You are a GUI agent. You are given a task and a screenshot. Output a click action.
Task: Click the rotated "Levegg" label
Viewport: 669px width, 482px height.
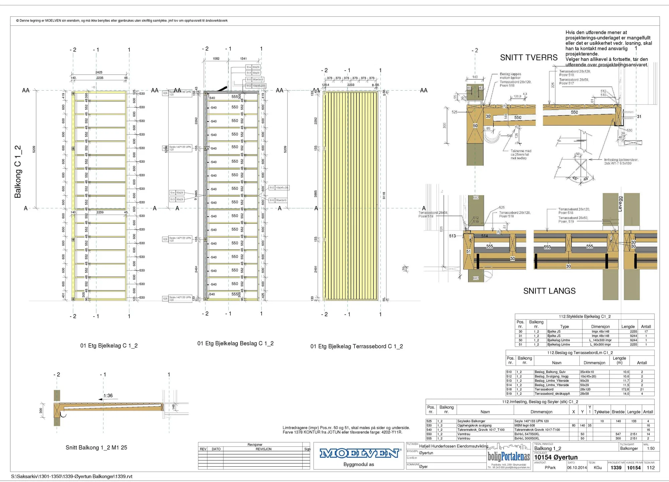[620, 204]
